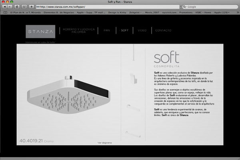Add a bookmark with the plus button

pyautogui.click(x=31, y=7)
